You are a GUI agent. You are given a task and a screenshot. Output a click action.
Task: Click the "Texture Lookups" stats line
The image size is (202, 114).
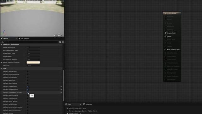(83, 111)
